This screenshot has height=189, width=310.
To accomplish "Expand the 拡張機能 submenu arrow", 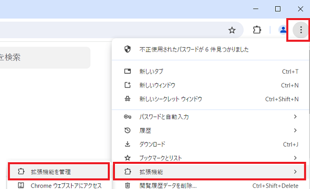I will pyautogui.click(x=295, y=172).
